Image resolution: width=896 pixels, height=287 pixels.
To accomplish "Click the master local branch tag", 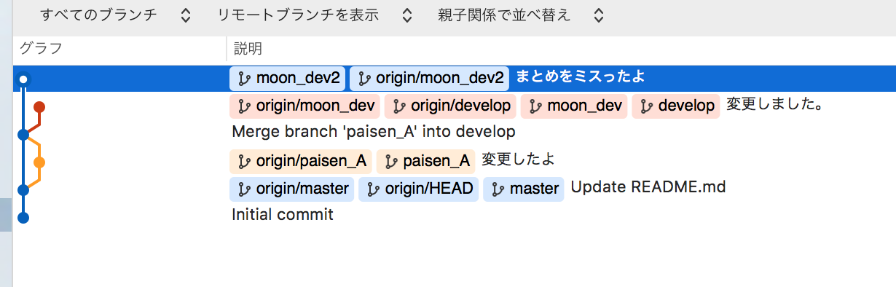I will click(x=523, y=189).
